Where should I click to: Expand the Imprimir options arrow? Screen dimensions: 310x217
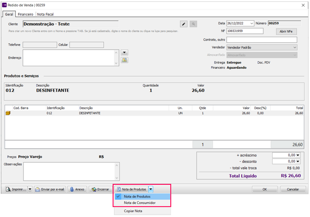tap(30, 189)
